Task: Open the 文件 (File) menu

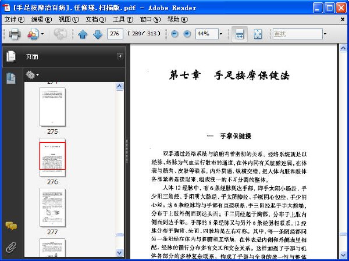Action: (x=14, y=20)
